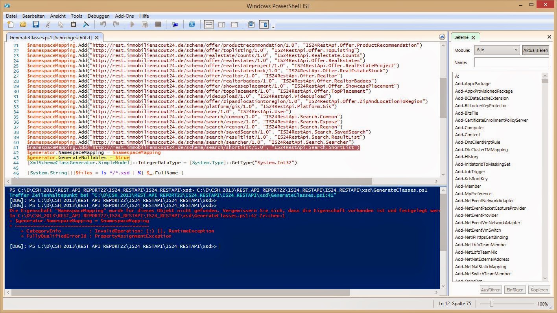Run the script with the green play icon

(x=132, y=25)
